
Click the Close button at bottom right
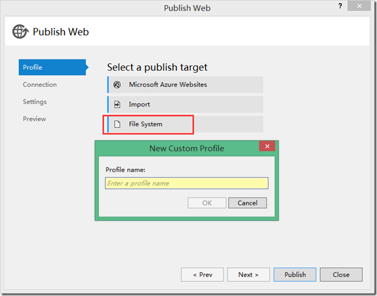point(341,275)
